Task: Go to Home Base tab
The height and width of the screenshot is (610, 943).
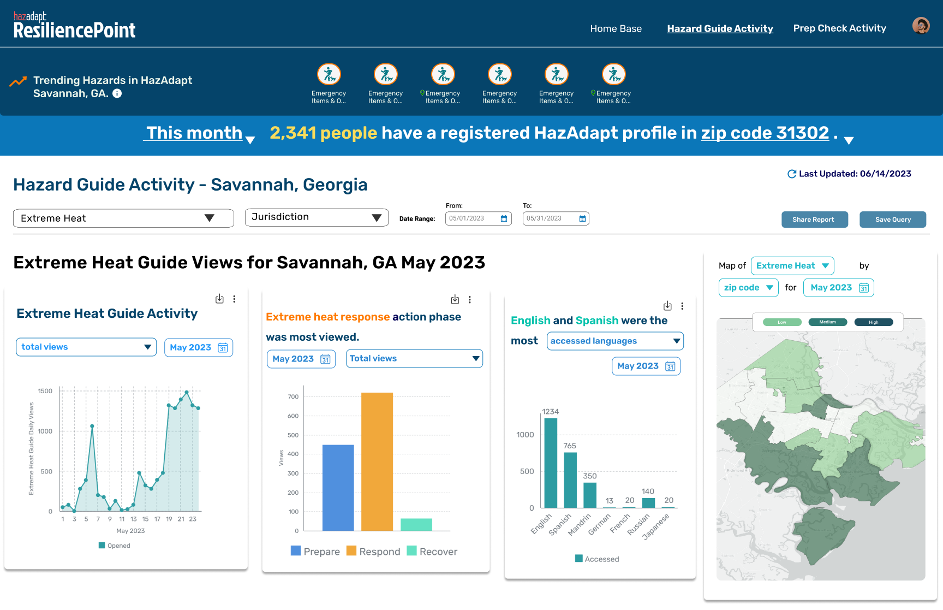Action: click(x=616, y=28)
